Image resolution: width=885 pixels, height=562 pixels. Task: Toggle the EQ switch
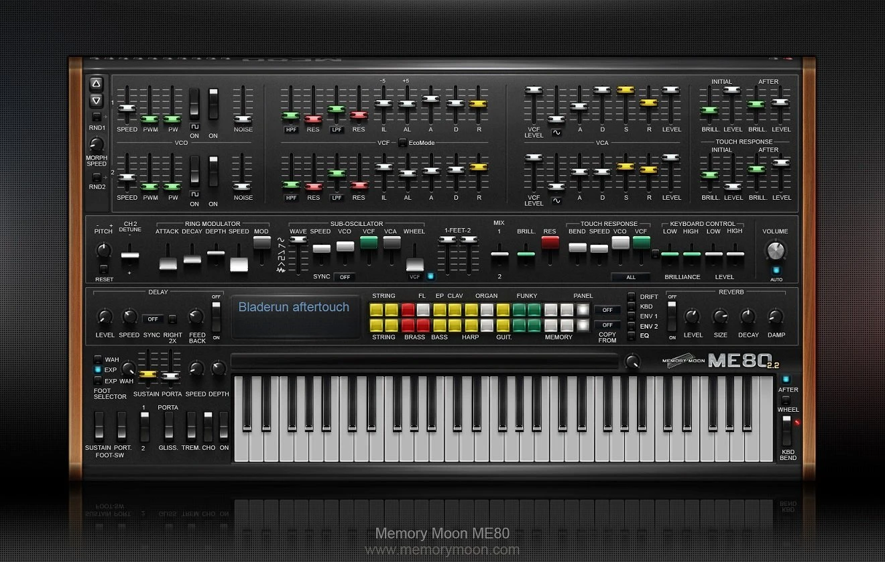click(x=631, y=335)
